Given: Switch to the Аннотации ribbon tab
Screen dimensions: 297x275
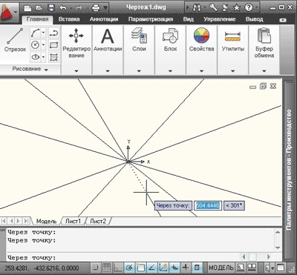Looking at the screenshot, I should pyautogui.click(x=104, y=19).
